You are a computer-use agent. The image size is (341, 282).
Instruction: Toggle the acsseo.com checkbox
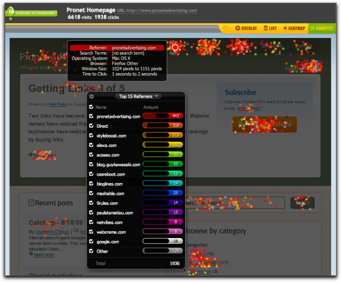coord(91,155)
